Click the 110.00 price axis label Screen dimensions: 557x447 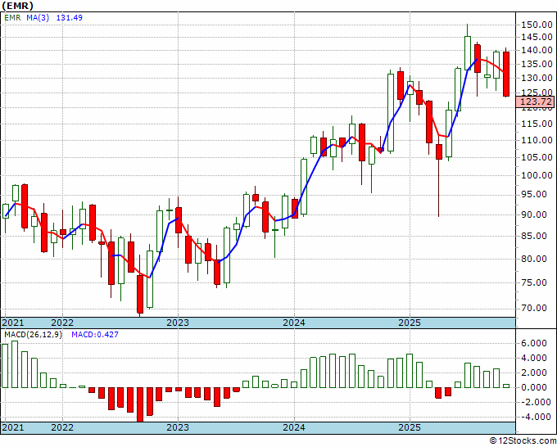tap(537, 140)
